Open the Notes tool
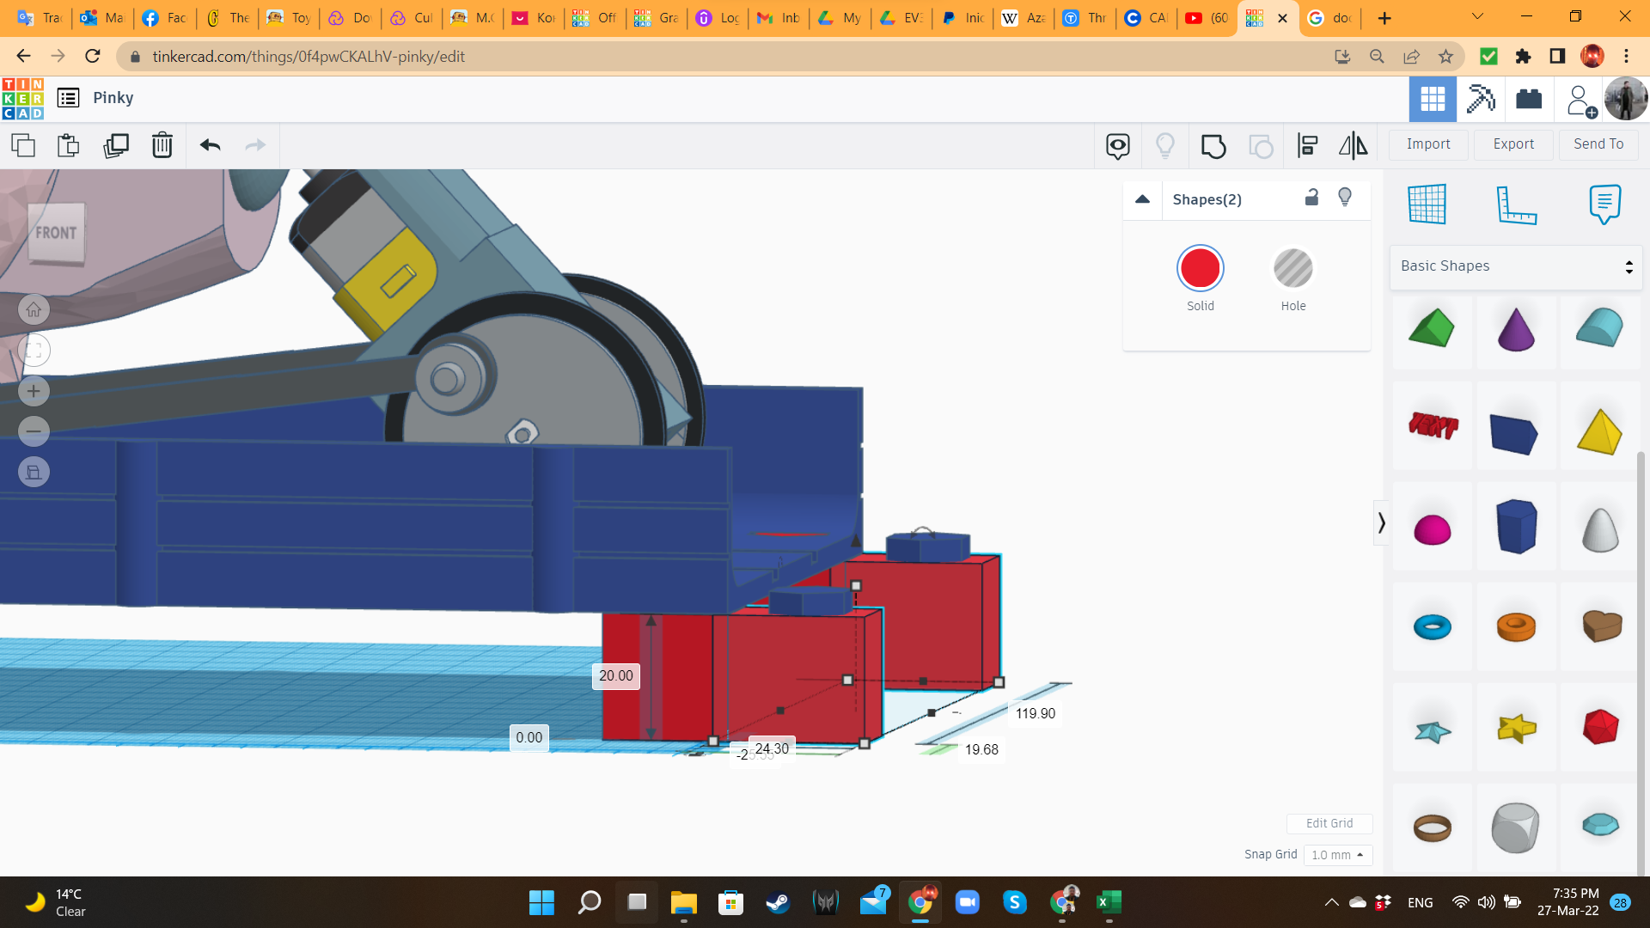 (1604, 205)
